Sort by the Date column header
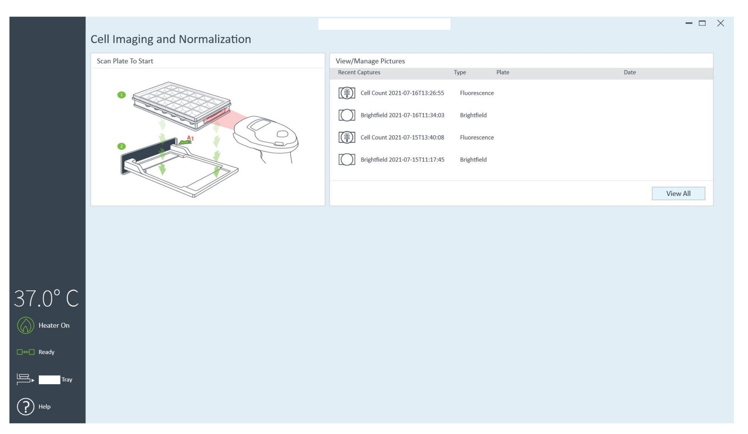748x434 pixels. [x=630, y=72]
